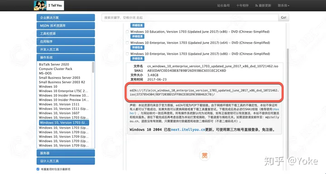Expand the 应用程序 category
This screenshot has height=174, width=326.
click(66, 42)
